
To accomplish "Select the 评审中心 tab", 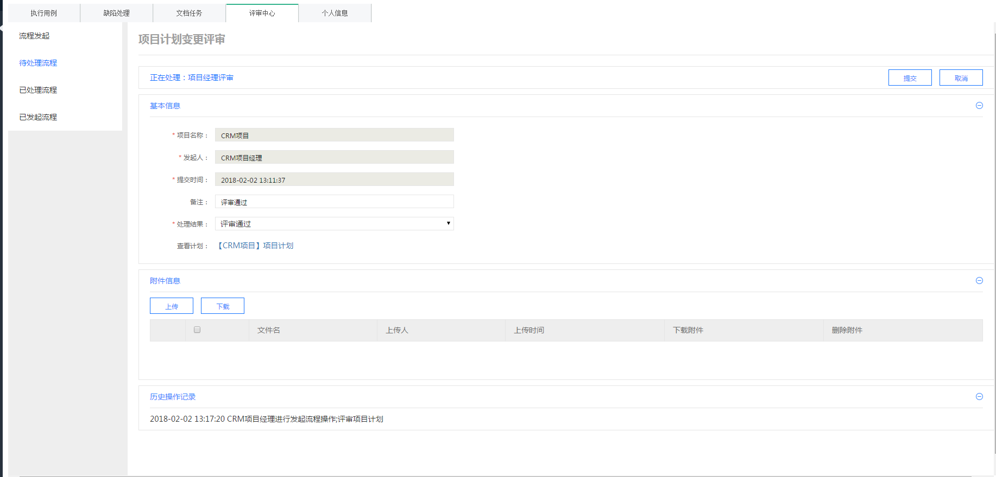I will (x=262, y=13).
